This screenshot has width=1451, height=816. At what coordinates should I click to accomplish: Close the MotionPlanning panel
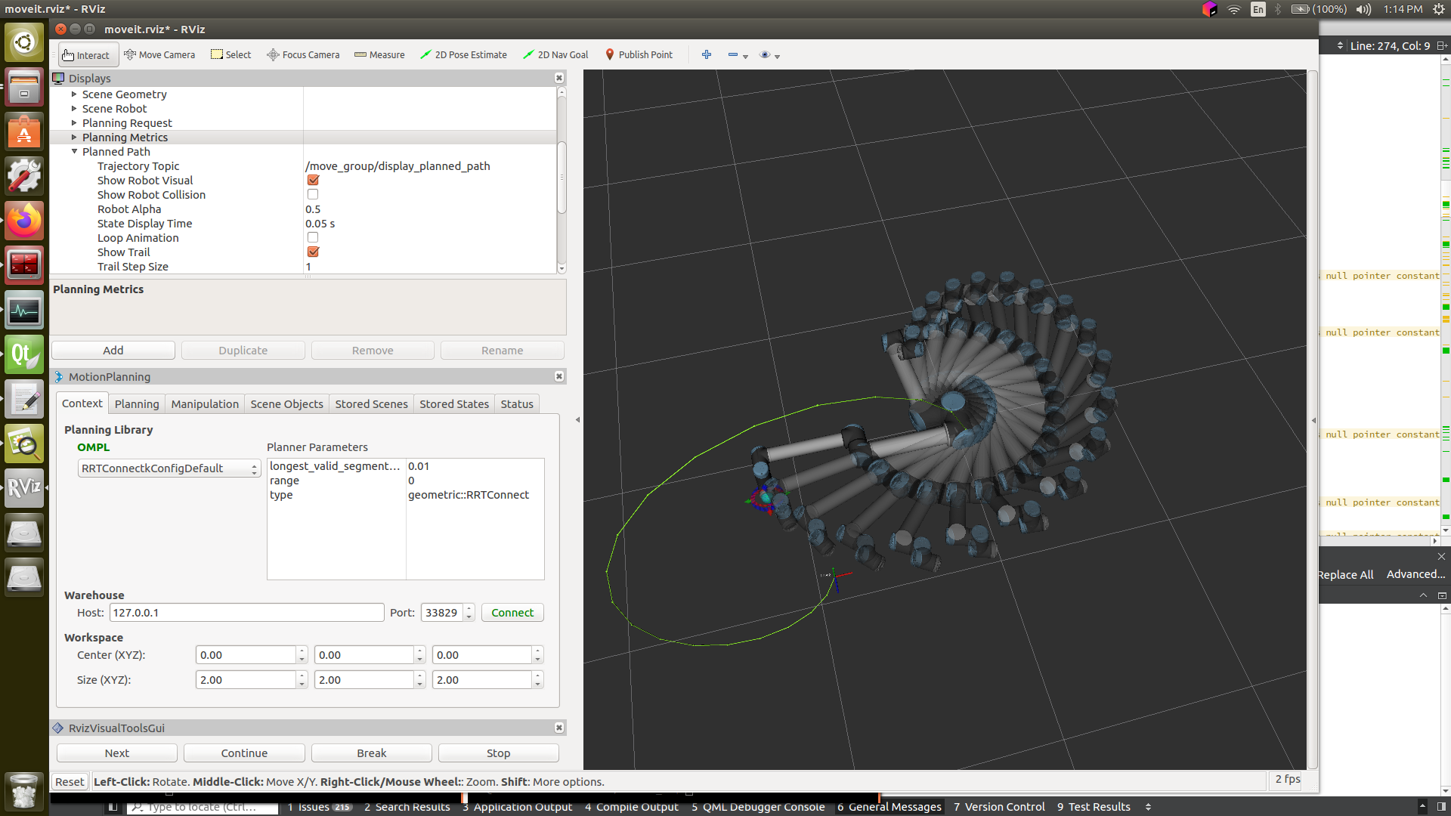point(559,376)
